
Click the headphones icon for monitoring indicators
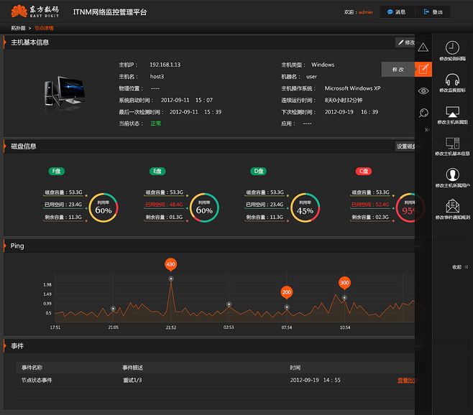[452, 80]
